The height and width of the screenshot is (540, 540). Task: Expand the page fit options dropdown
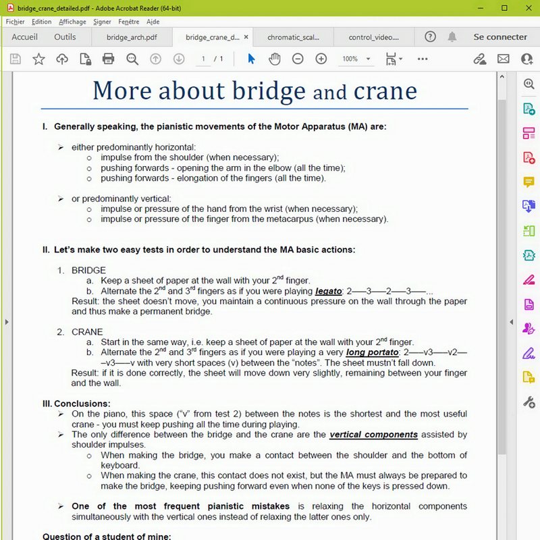tap(394, 59)
